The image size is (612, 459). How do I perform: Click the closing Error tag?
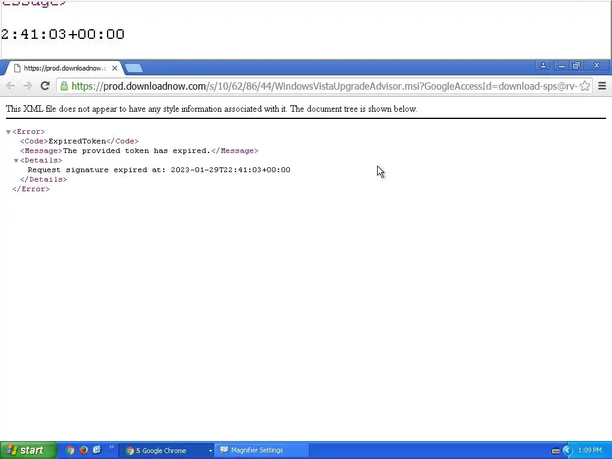31,189
